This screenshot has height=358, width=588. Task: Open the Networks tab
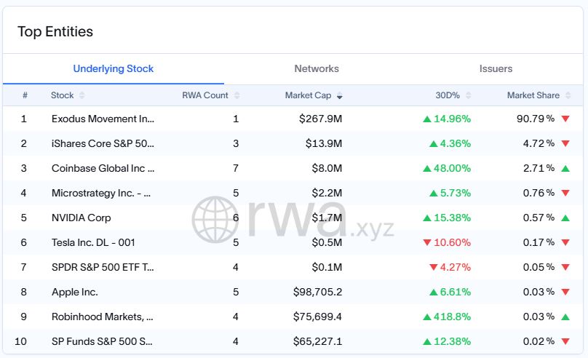(x=317, y=68)
